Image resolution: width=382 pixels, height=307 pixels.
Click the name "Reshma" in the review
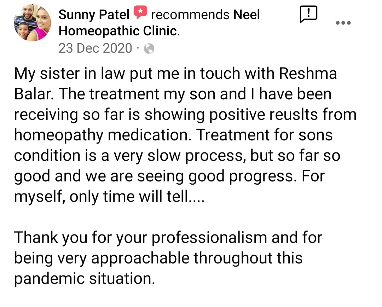tap(308, 74)
